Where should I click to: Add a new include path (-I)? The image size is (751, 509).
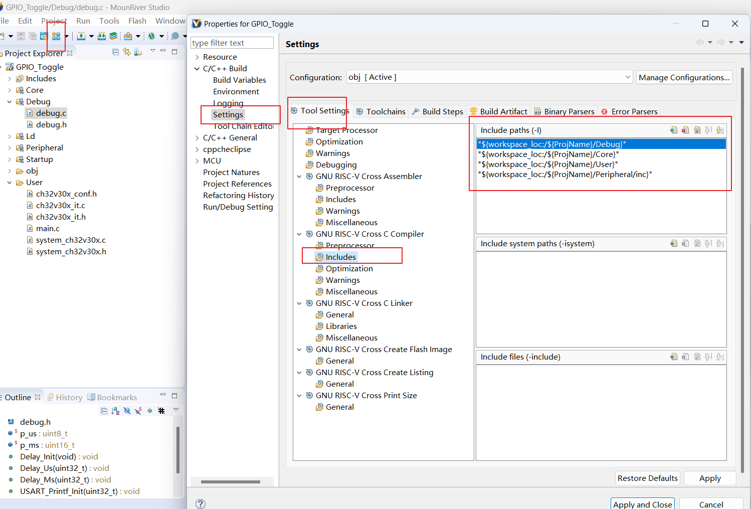pyautogui.click(x=674, y=130)
